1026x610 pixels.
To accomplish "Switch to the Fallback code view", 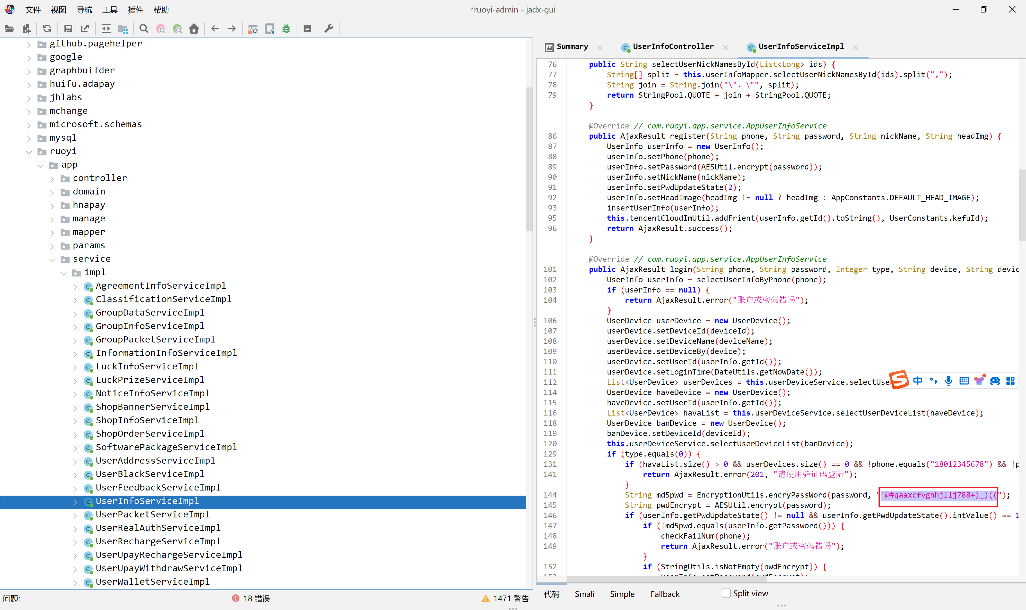I will point(665,594).
